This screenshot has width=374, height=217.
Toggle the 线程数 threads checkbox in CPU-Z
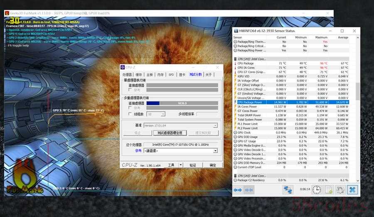point(130,114)
